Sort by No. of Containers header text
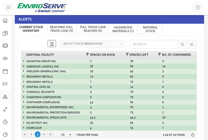Screen dimensions: 208x140 (x=176, y=55)
